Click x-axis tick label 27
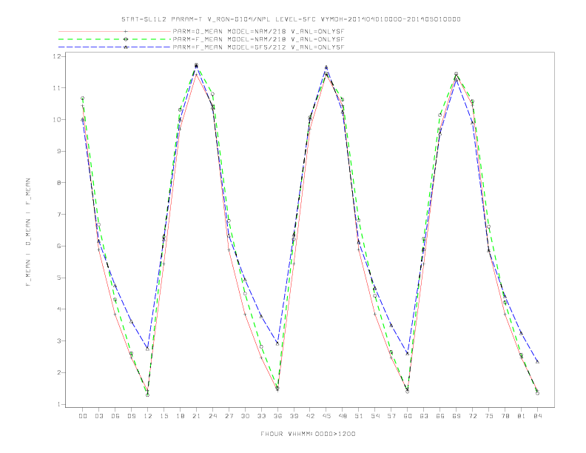 coord(229,416)
